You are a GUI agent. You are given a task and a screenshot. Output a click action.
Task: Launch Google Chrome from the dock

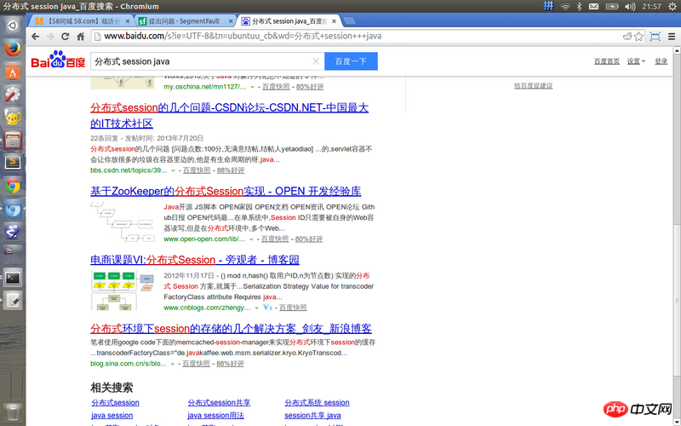[13, 186]
